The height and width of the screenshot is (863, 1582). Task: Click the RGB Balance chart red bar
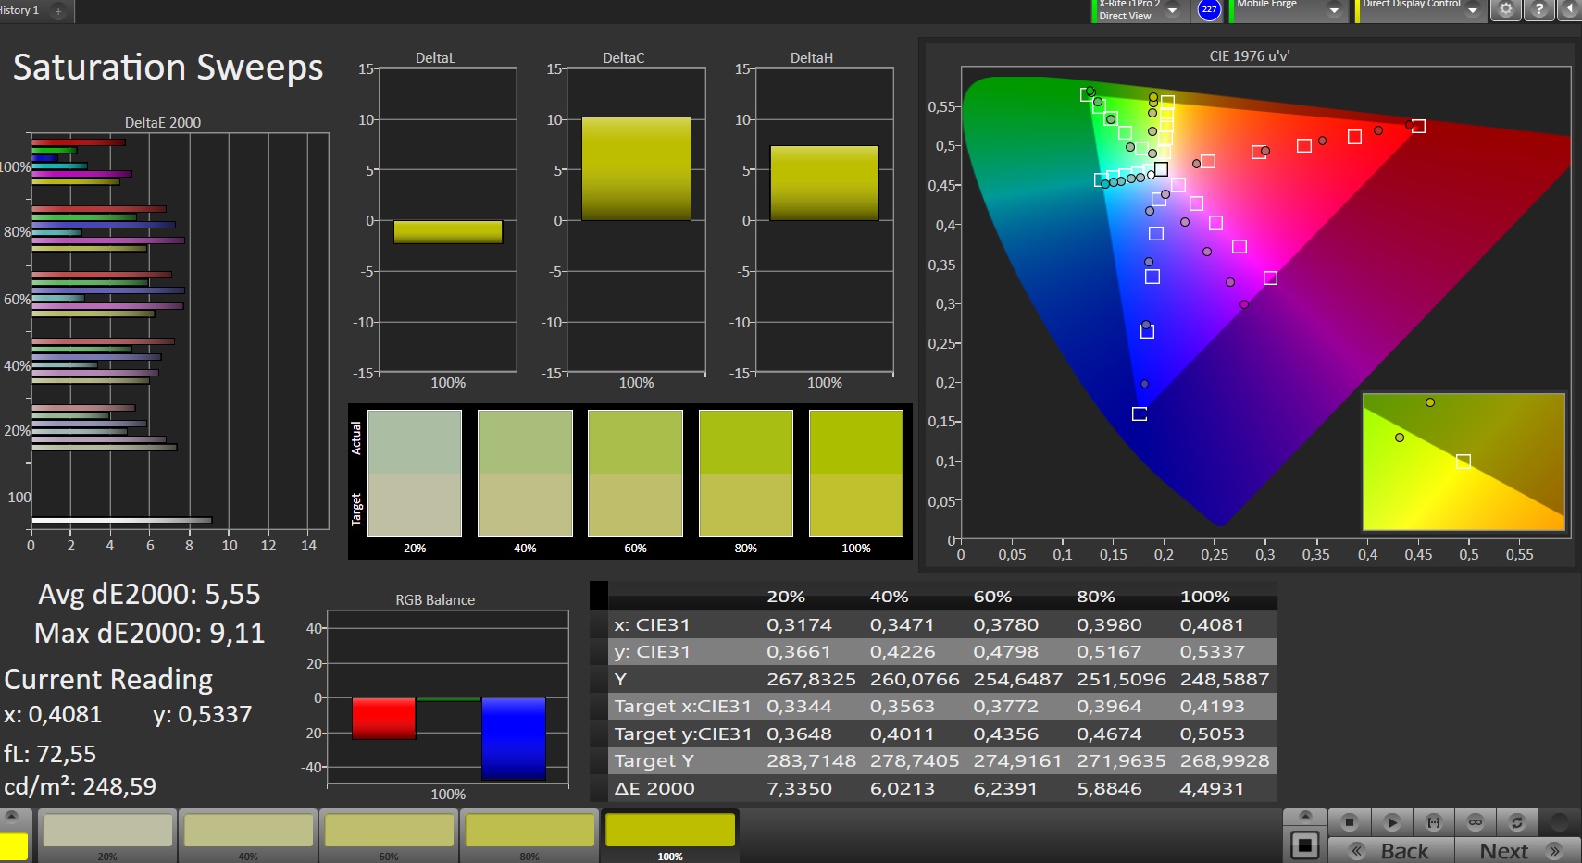(383, 718)
